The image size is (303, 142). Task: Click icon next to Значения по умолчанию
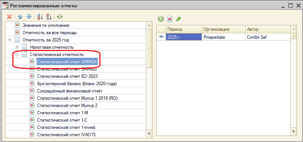click(17, 25)
